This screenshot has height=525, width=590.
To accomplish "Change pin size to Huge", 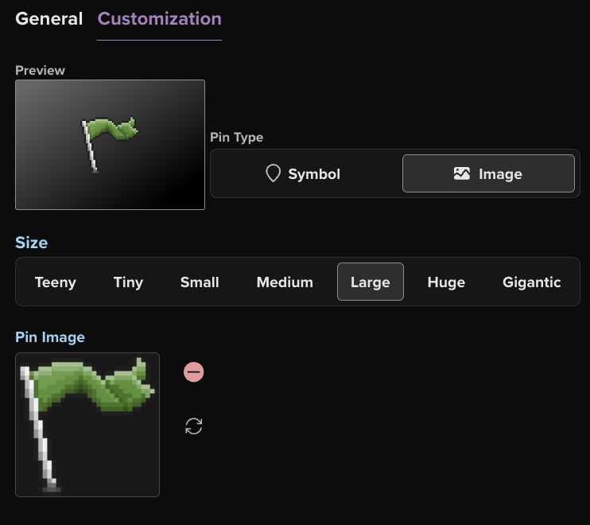I will coord(446,282).
